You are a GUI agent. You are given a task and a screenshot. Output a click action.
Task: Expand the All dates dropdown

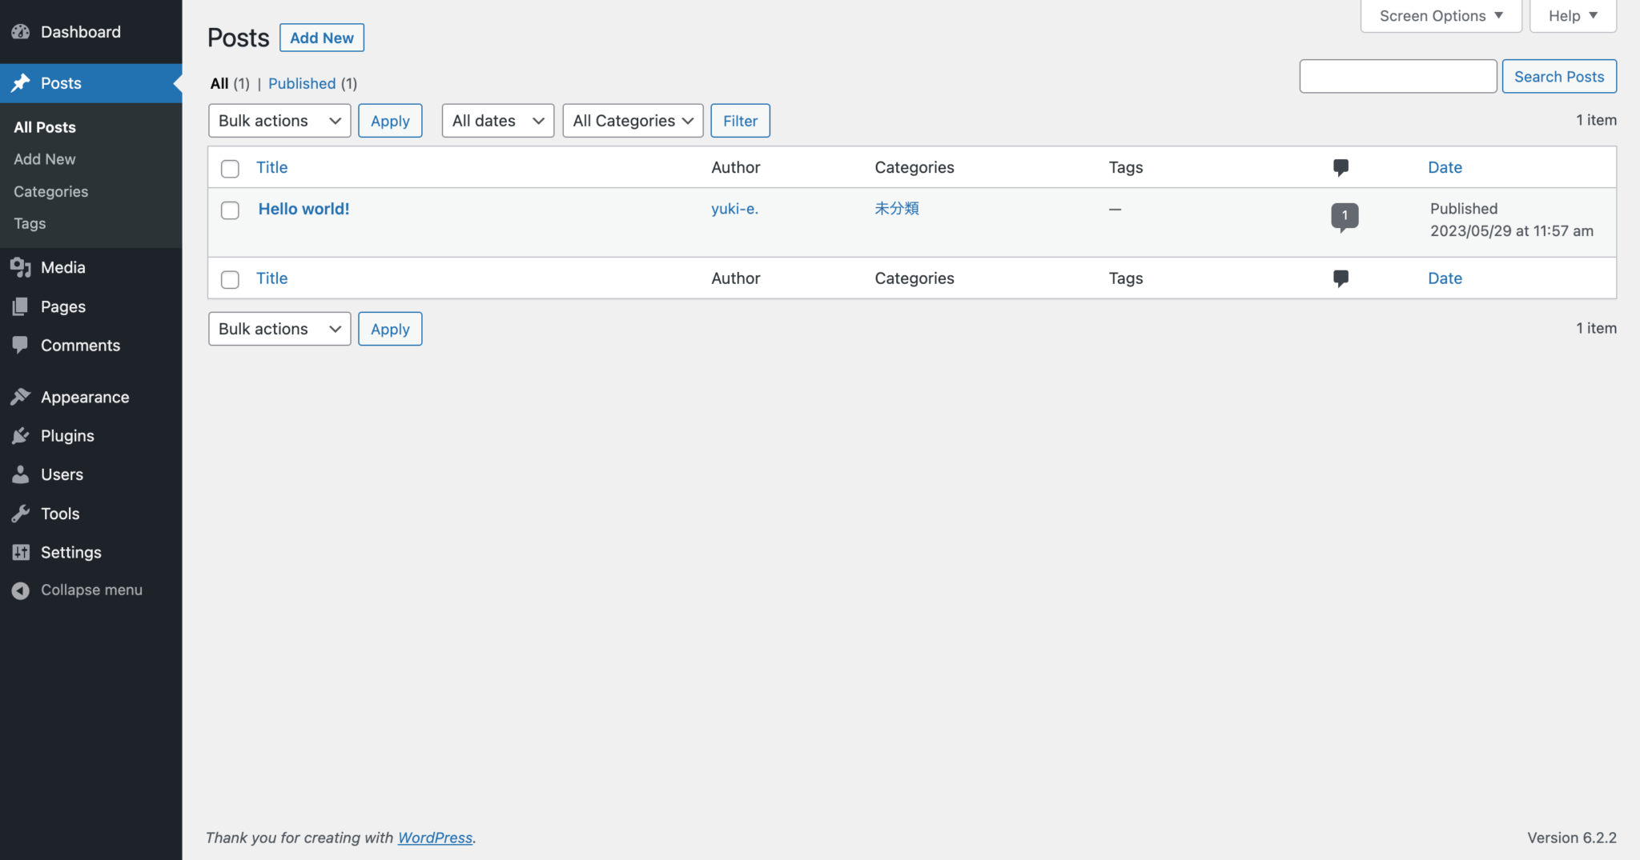[497, 121]
